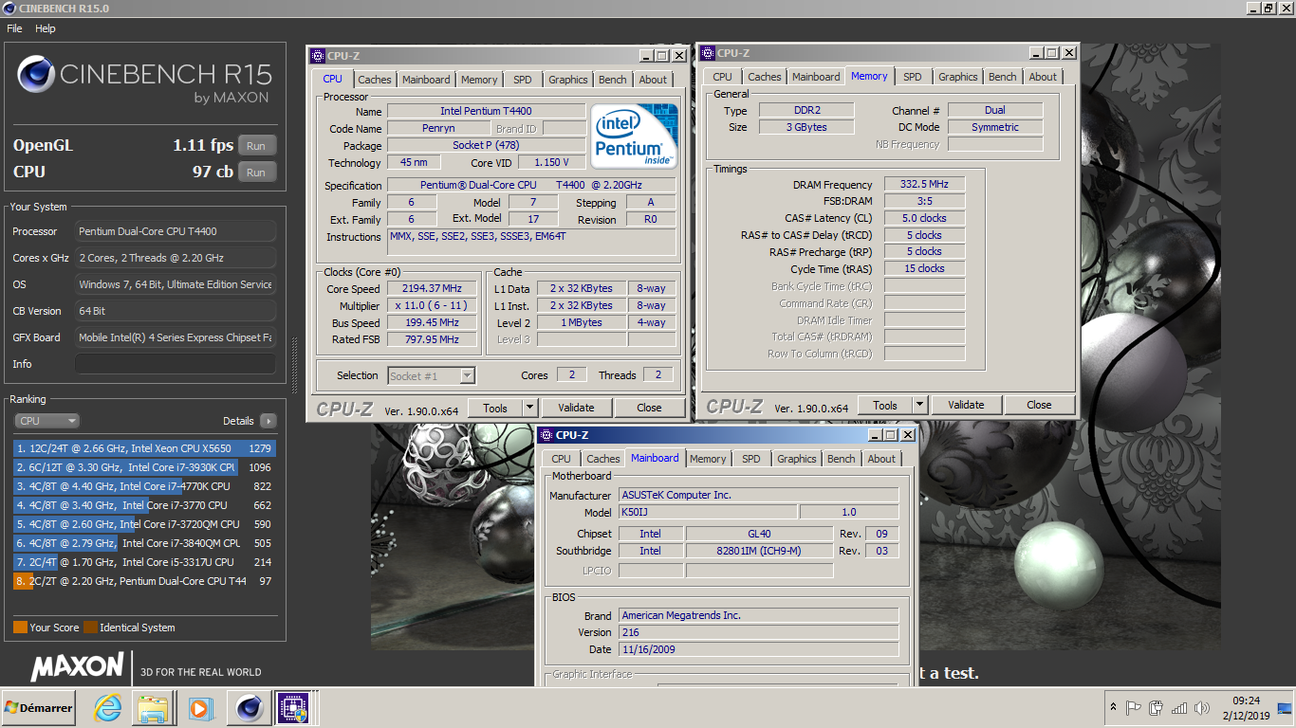1296x728 pixels.
Task: Click the Processor name field in Cinebench
Action: (176, 231)
